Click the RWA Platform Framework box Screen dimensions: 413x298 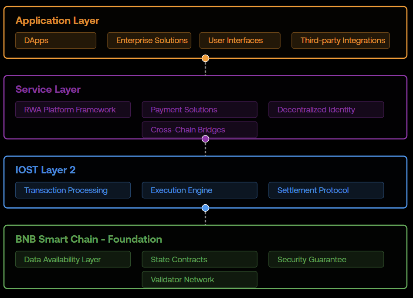pyautogui.click(x=73, y=109)
